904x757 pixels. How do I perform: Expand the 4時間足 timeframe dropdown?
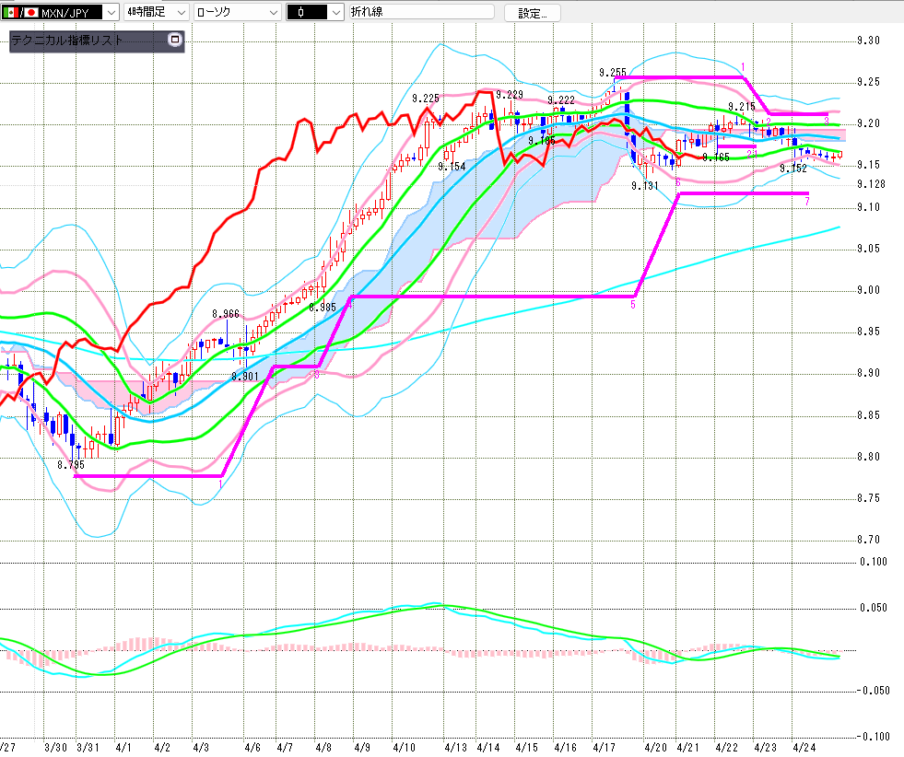click(180, 13)
